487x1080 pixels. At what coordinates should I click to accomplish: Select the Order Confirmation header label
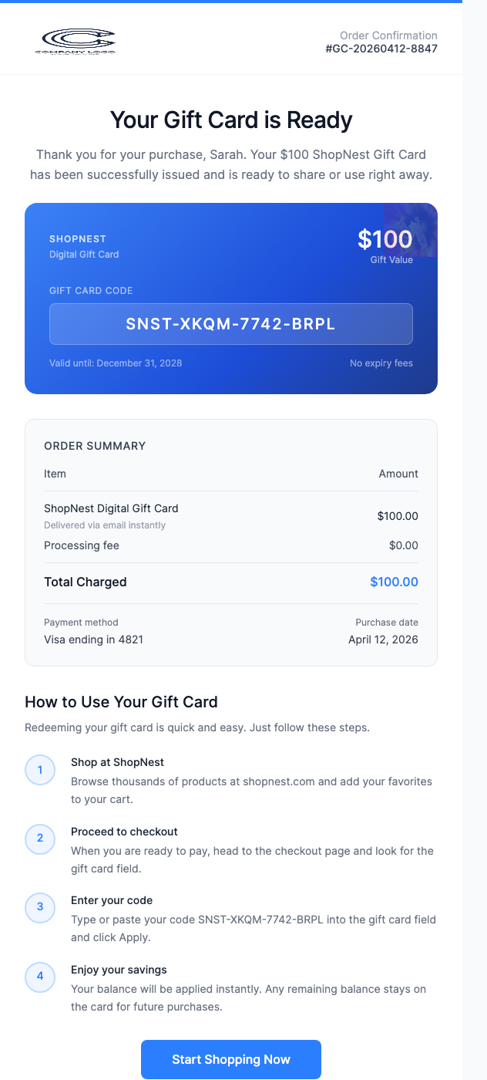tap(389, 35)
